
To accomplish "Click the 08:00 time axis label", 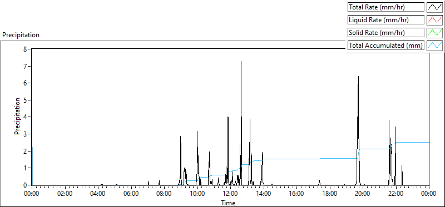I will (x=164, y=194).
